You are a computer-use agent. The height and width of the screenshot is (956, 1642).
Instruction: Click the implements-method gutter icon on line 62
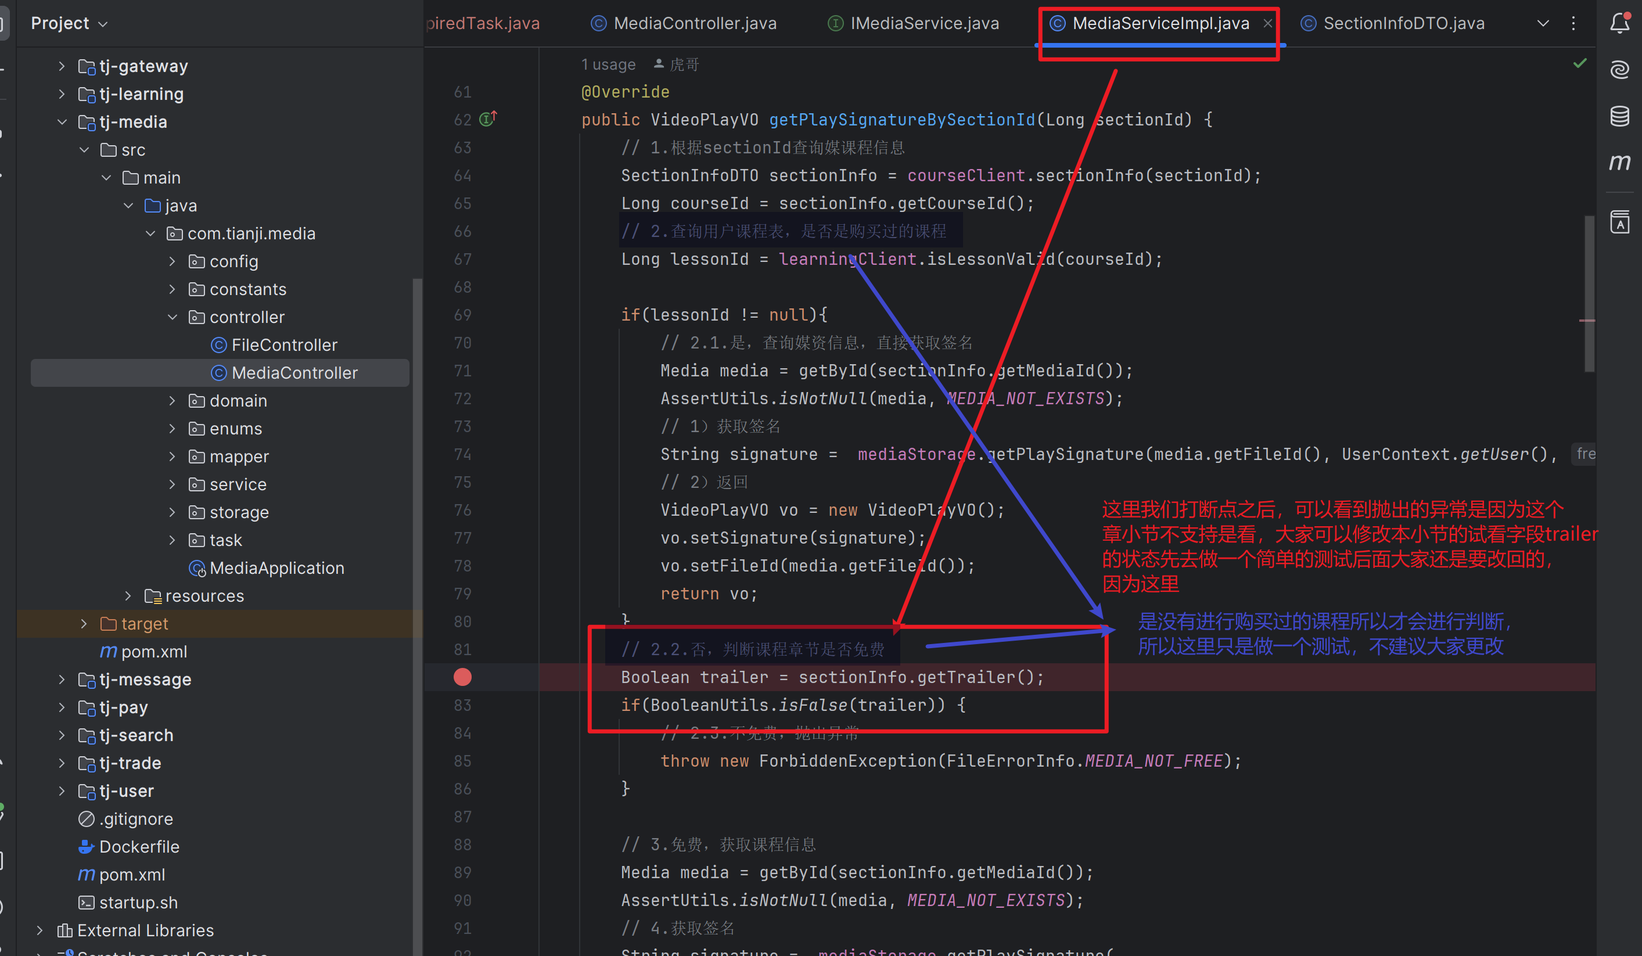coord(488,118)
